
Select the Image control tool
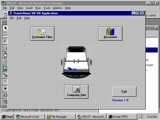pyautogui.click(x=5, y=68)
